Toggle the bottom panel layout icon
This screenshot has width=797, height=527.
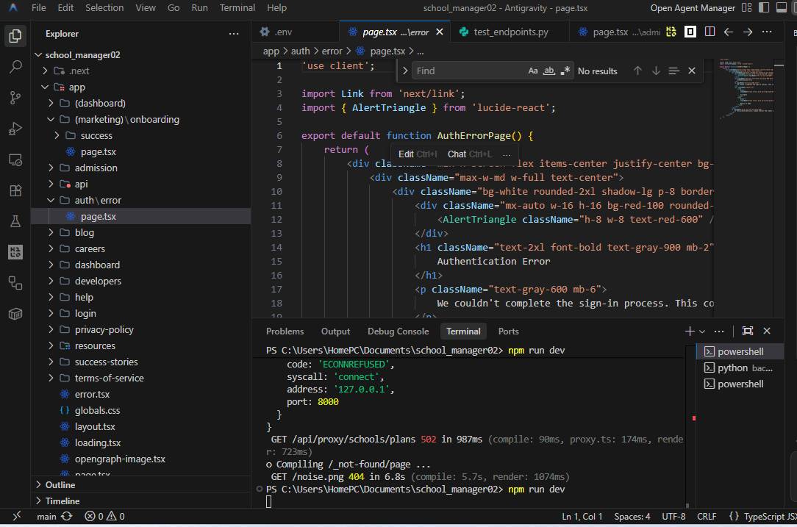click(782, 7)
